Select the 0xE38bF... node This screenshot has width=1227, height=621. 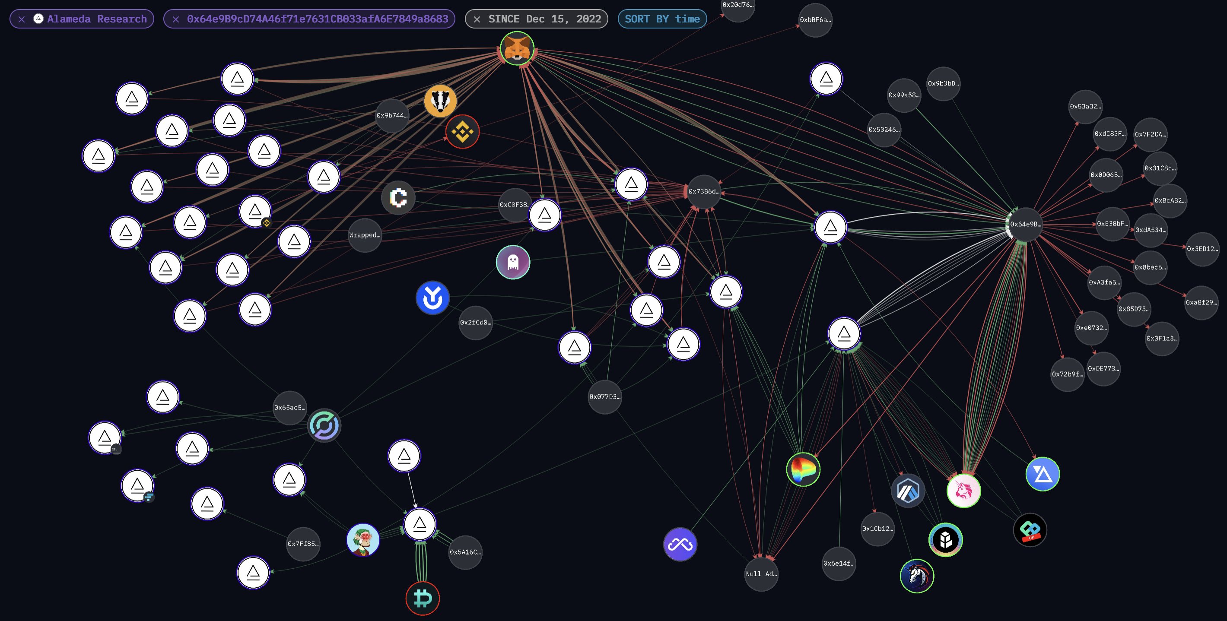(1113, 224)
